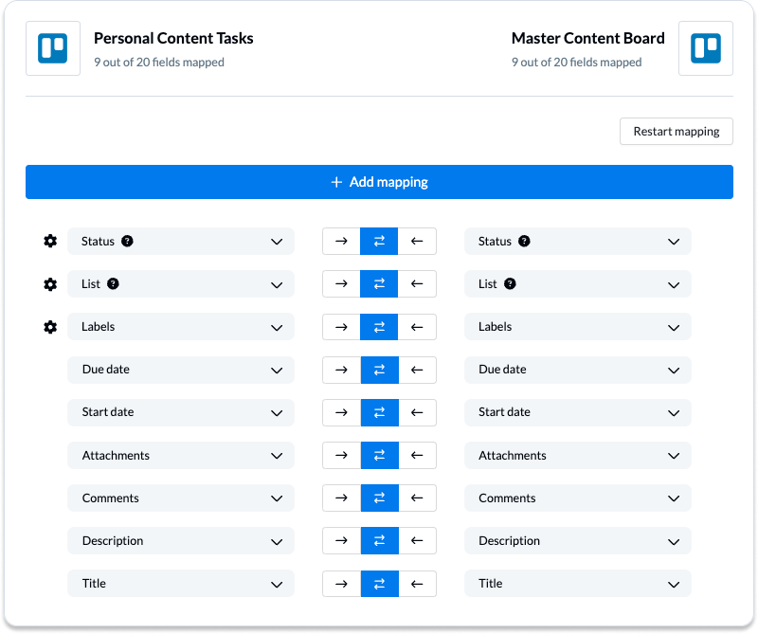
Task: Click the Restart mapping button
Action: (x=677, y=131)
